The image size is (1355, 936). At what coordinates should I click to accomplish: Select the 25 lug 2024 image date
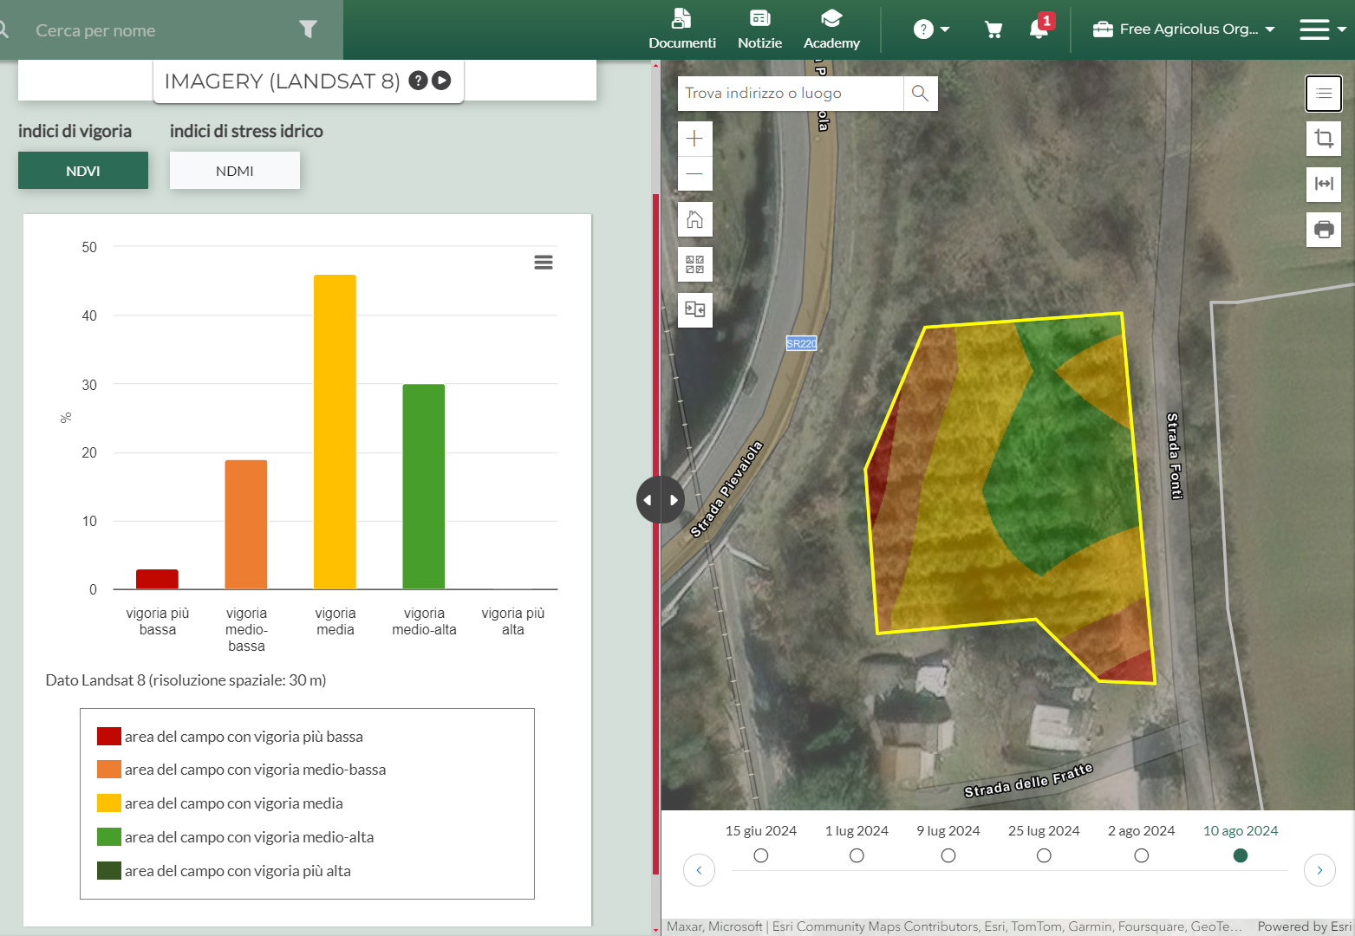point(1044,855)
